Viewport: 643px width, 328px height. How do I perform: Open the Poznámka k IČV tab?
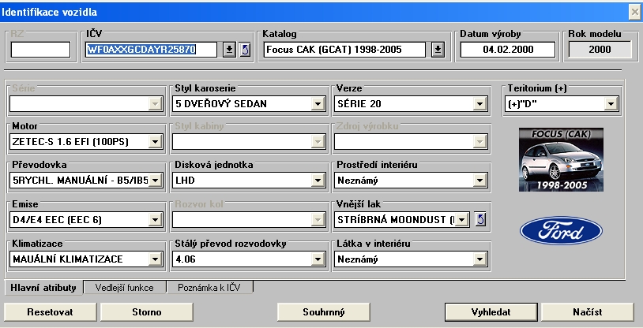pos(210,288)
